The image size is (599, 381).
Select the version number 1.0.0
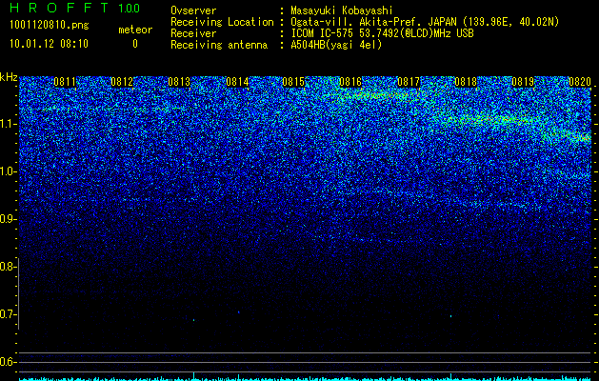(x=130, y=8)
